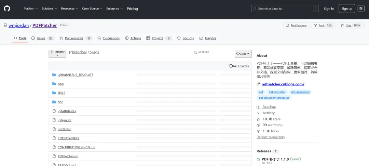Viewport: 369px width, 166px height.
Task: Open the Projects tab
Action: click(x=159, y=38)
